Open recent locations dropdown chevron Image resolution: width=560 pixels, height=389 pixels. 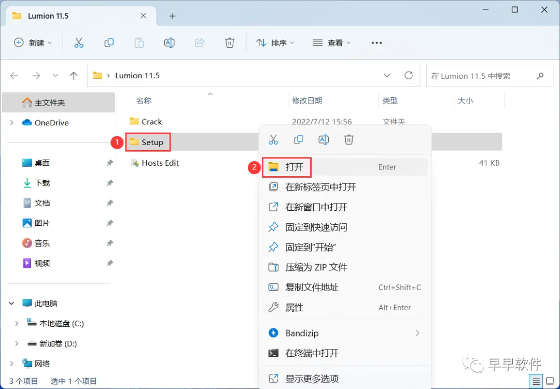[55, 76]
